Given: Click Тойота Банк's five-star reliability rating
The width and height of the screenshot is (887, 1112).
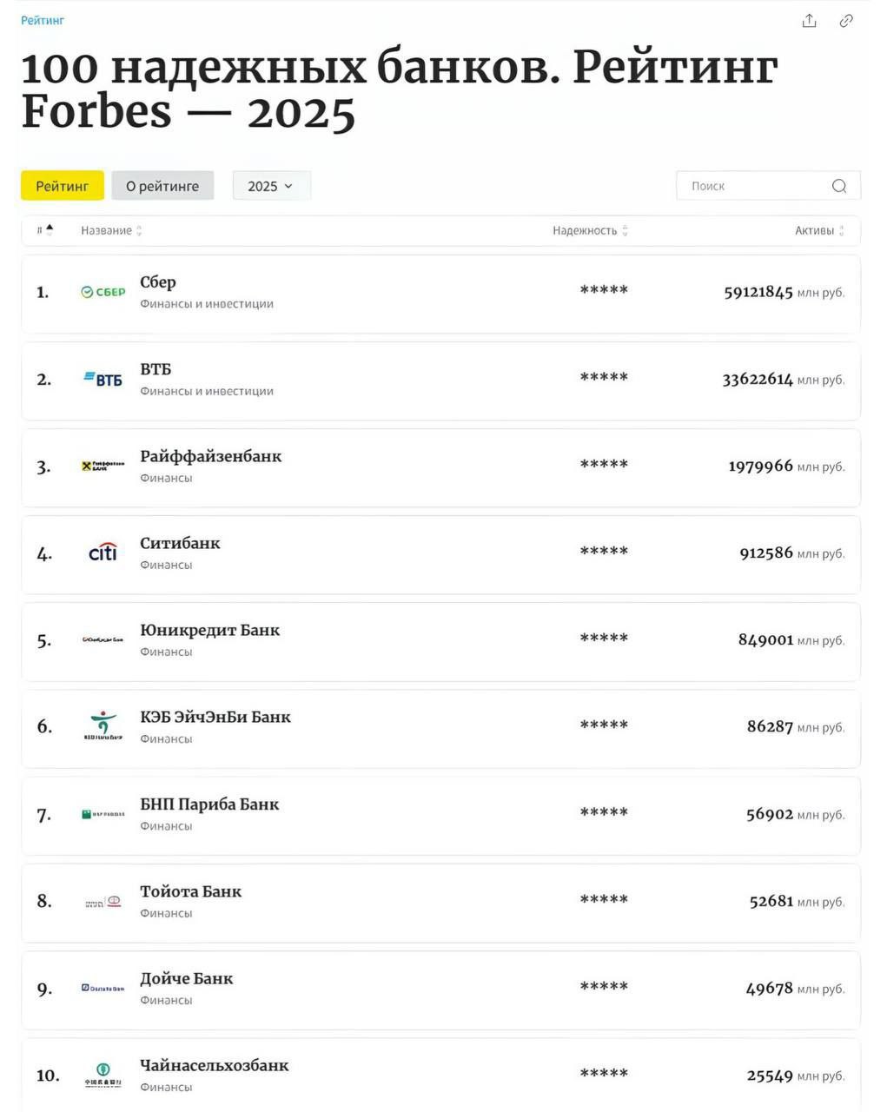Looking at the screenshot, I should pyautogui.click(x=604, y=899).
